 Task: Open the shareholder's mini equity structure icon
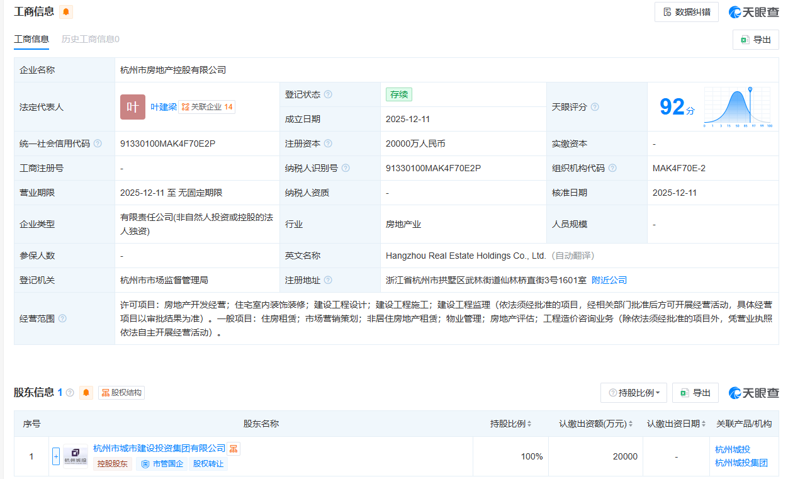click(234, 448)
